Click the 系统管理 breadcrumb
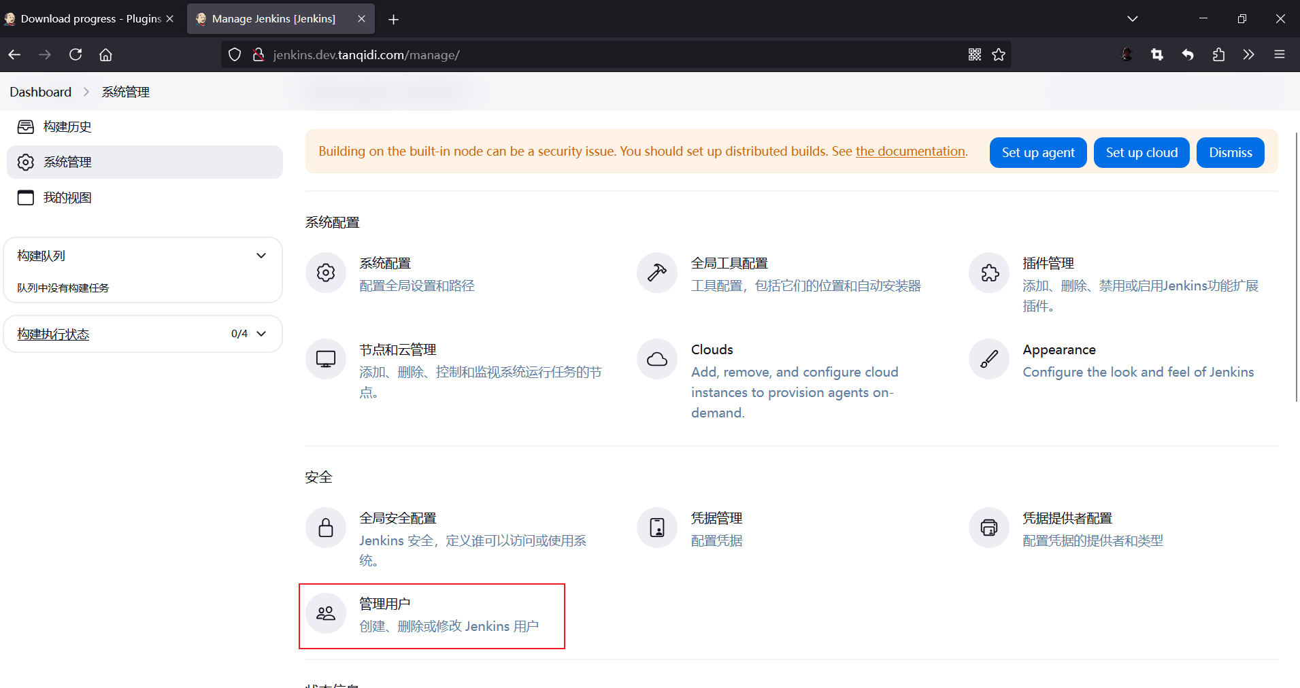1300x688 pixels. click(126, 92)
